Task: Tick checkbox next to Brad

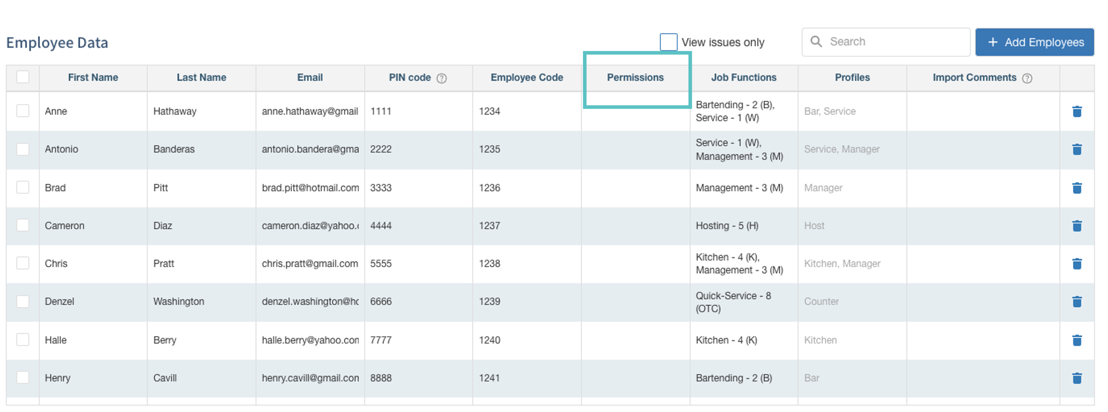Action: coord(23,188)
